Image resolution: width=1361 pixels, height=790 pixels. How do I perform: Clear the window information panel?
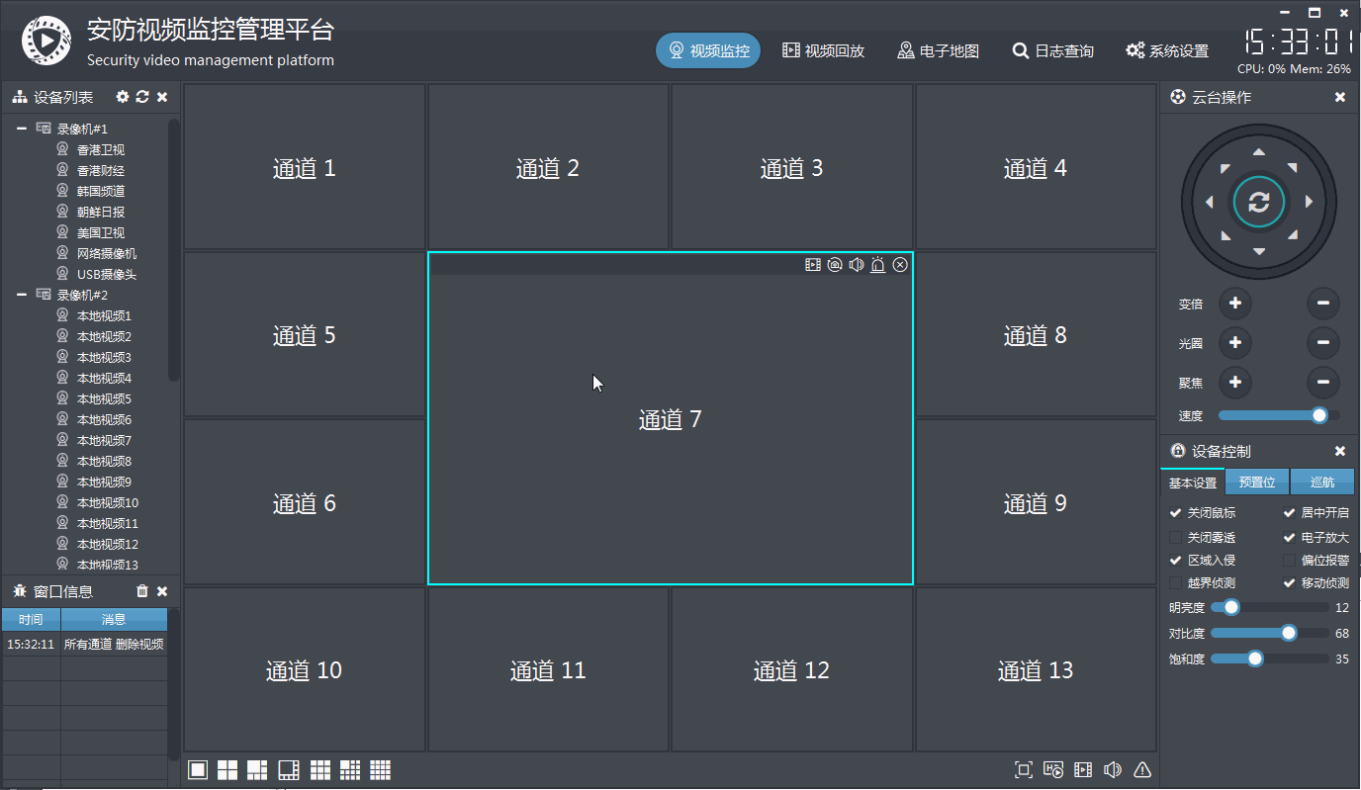click(141, 590)
